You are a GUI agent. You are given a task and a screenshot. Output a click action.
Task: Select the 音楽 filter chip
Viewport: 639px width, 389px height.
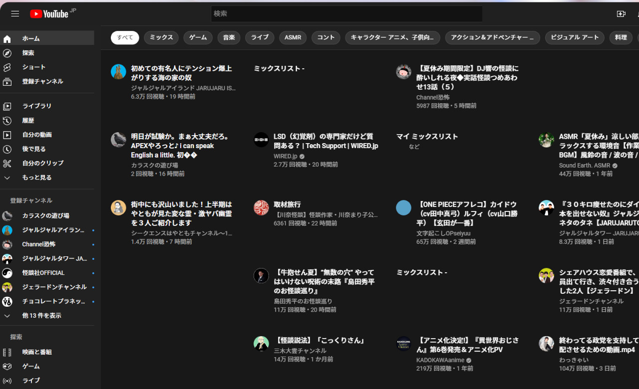229,37
